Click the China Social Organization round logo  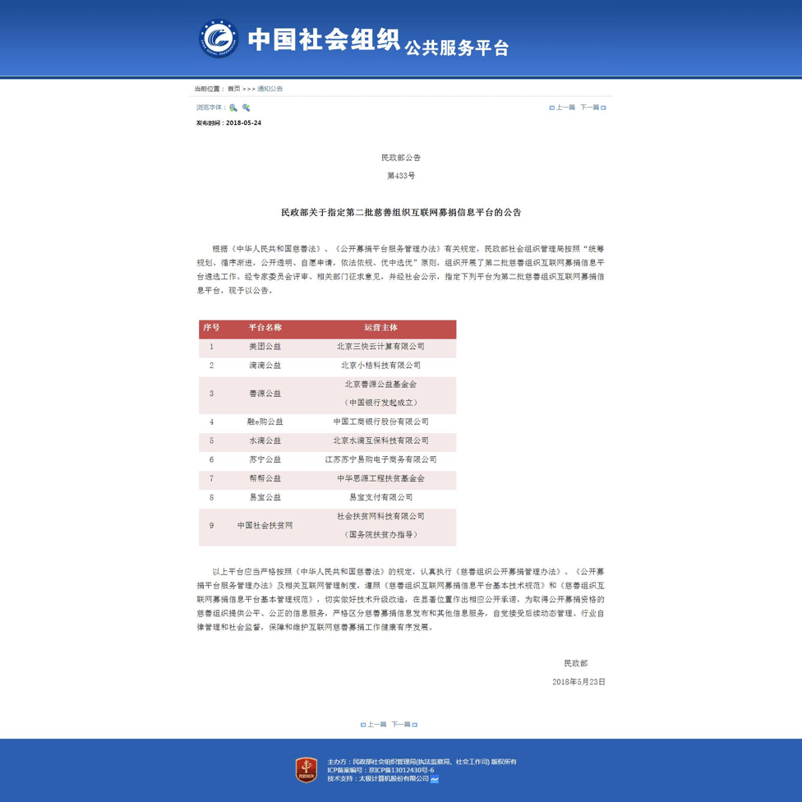[x=219, y=39]
